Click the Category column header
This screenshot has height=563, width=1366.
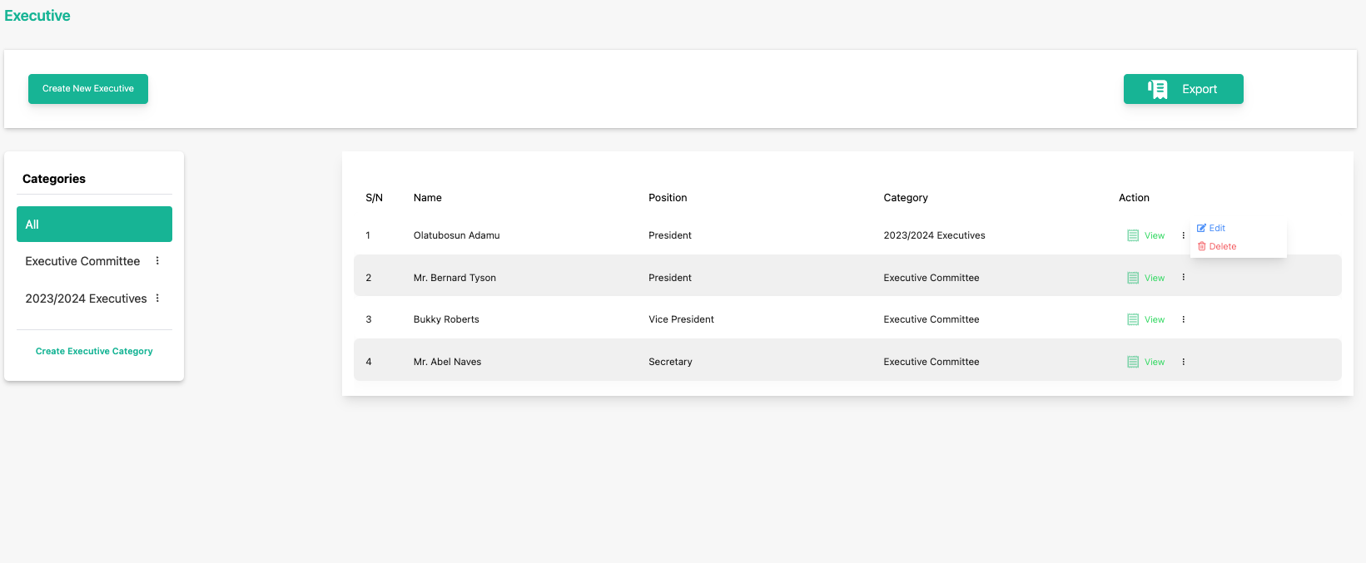tap(906, 198)
